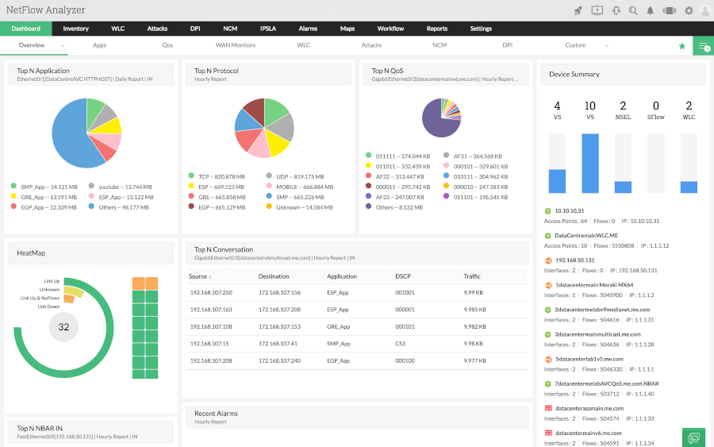Image resolution: width=714 pixels, height=447 pixels.
Task: Open device 1datacentermain Meraki MX64
Action: tap(593, 284)
